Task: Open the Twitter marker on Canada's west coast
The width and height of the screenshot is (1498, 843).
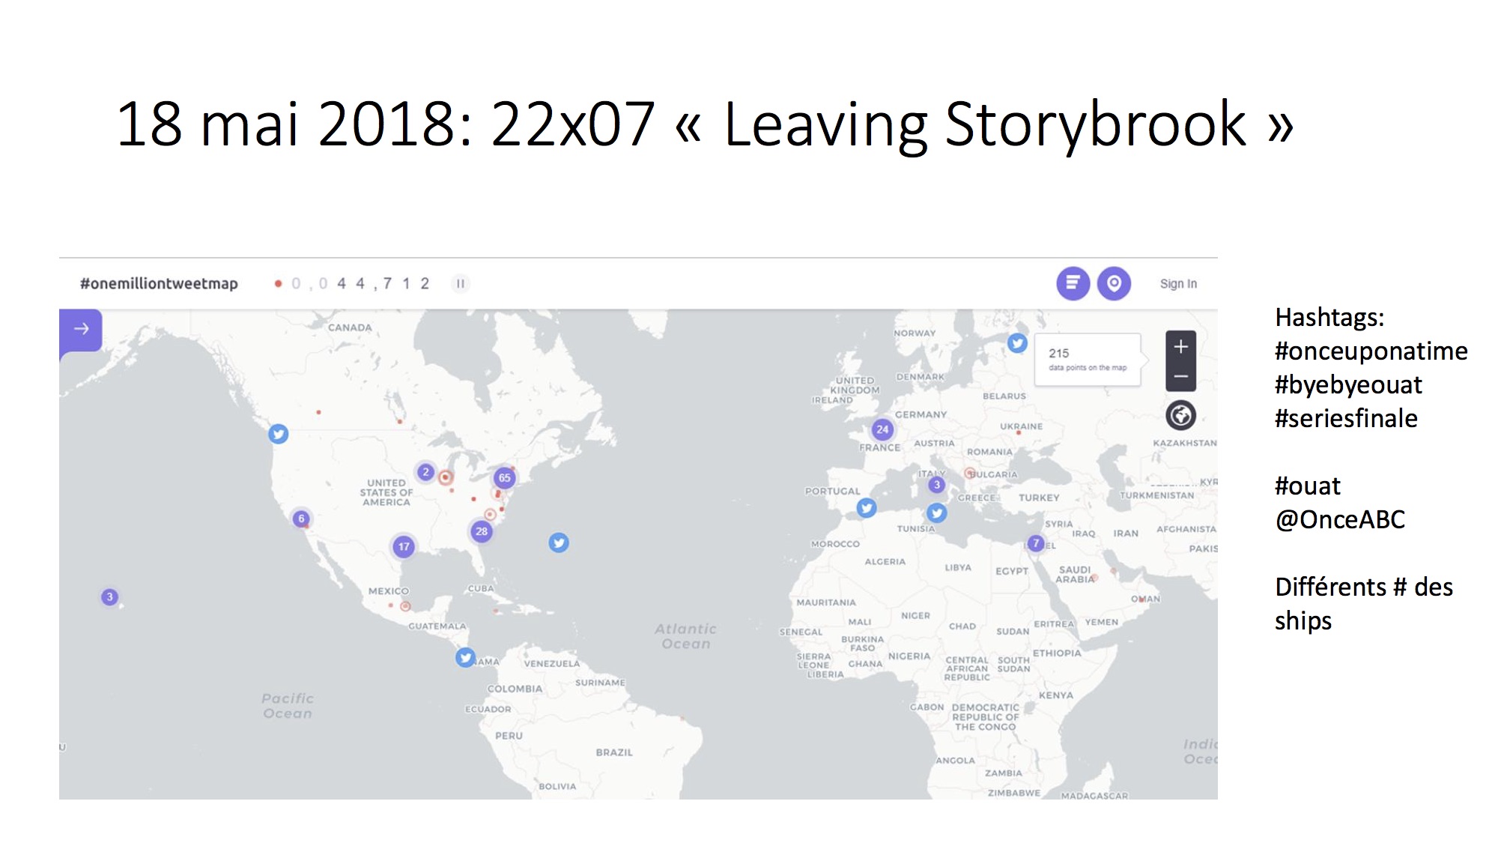Action: (x=279, y=434)
